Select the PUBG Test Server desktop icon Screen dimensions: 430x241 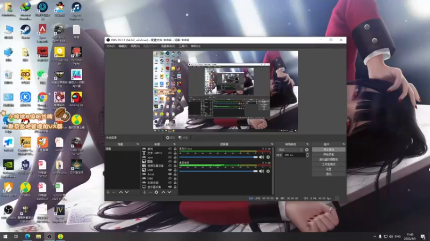(x=76, y=146)
